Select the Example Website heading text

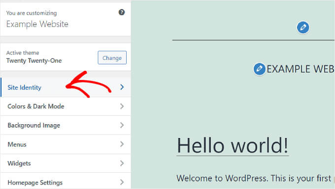click(37, 24)
